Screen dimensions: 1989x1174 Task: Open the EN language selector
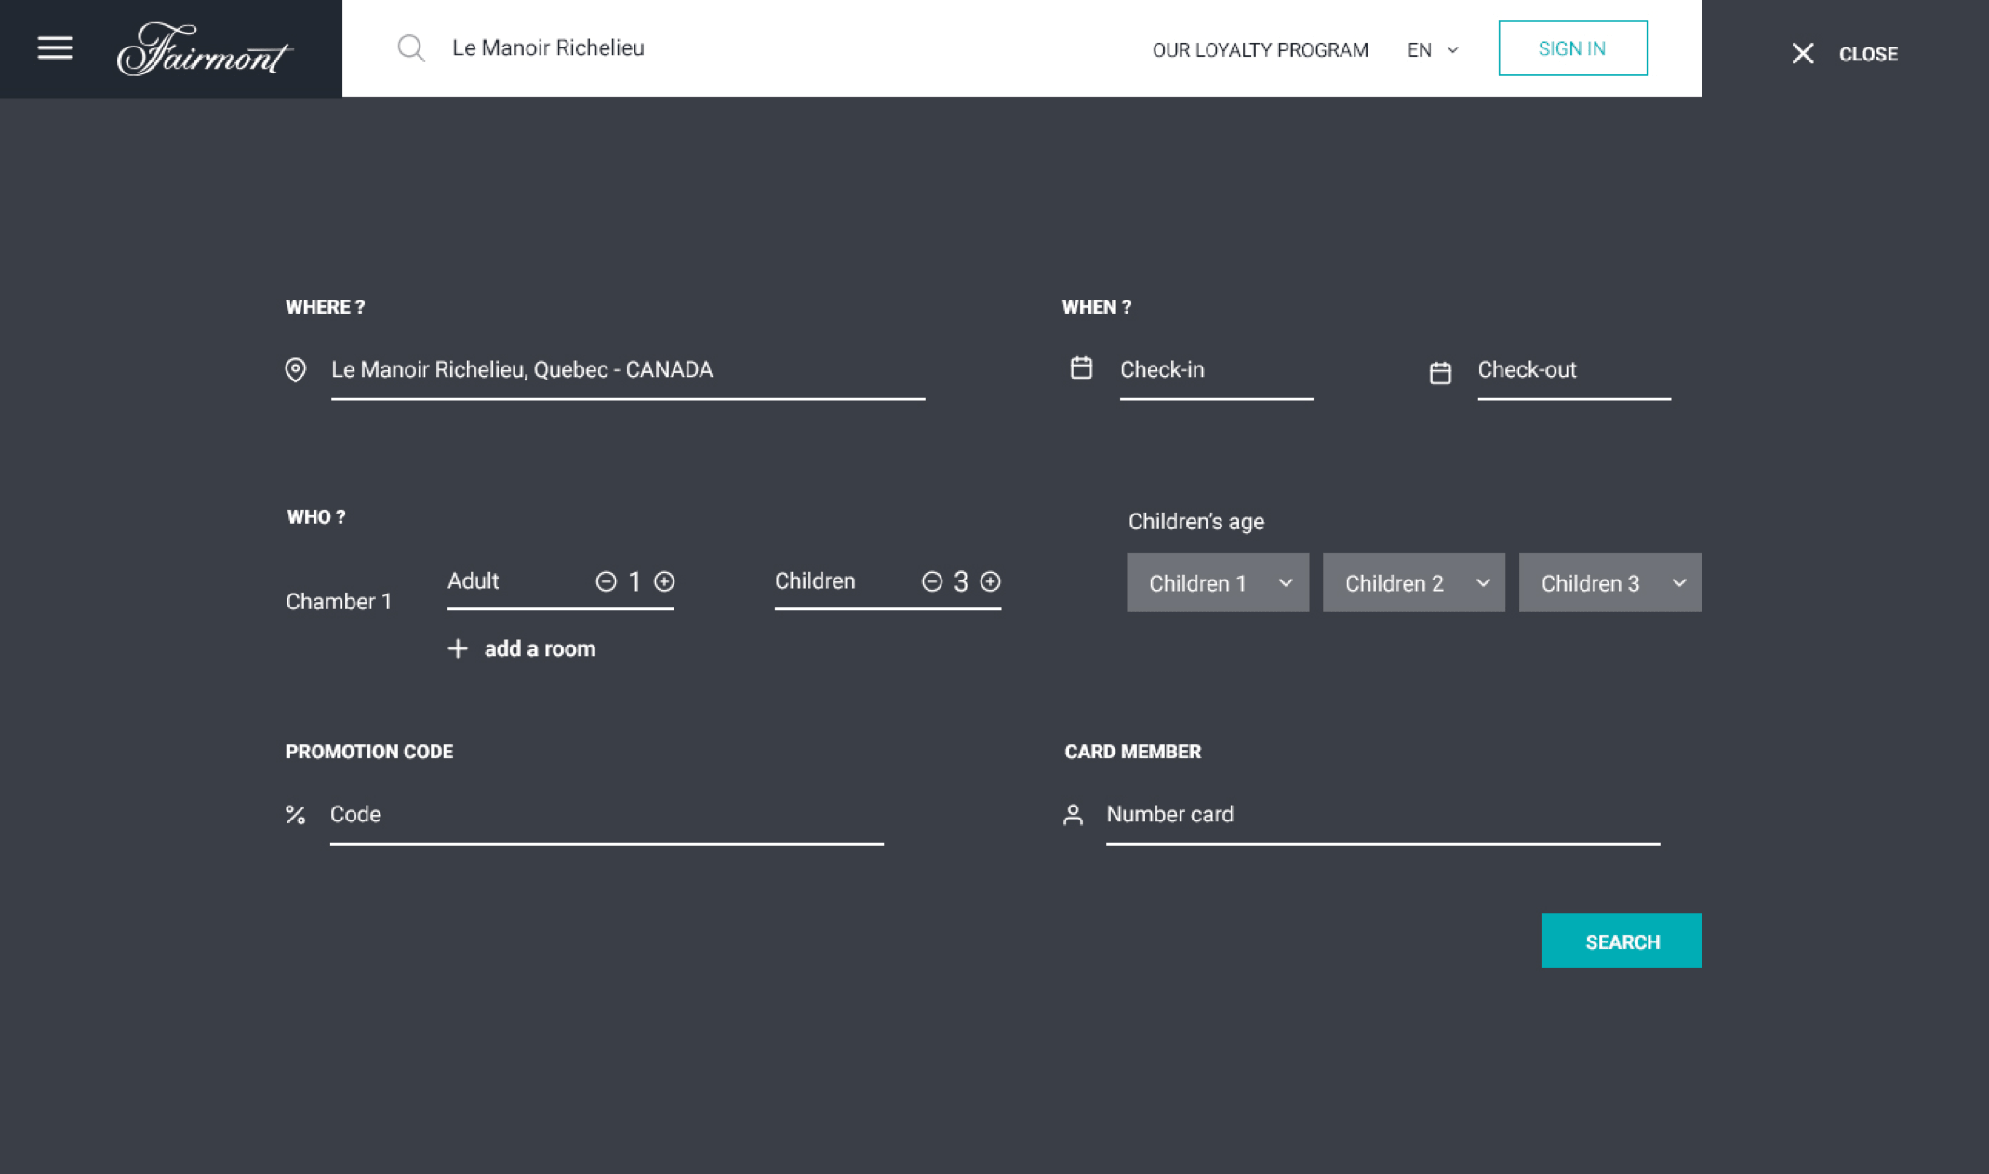point(1432,50)
